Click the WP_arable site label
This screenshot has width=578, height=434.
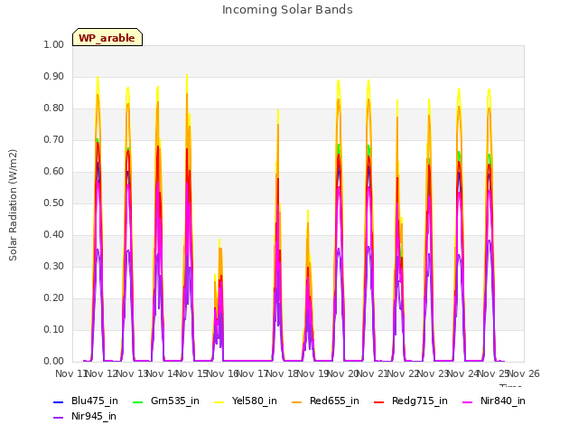point(107,37)
